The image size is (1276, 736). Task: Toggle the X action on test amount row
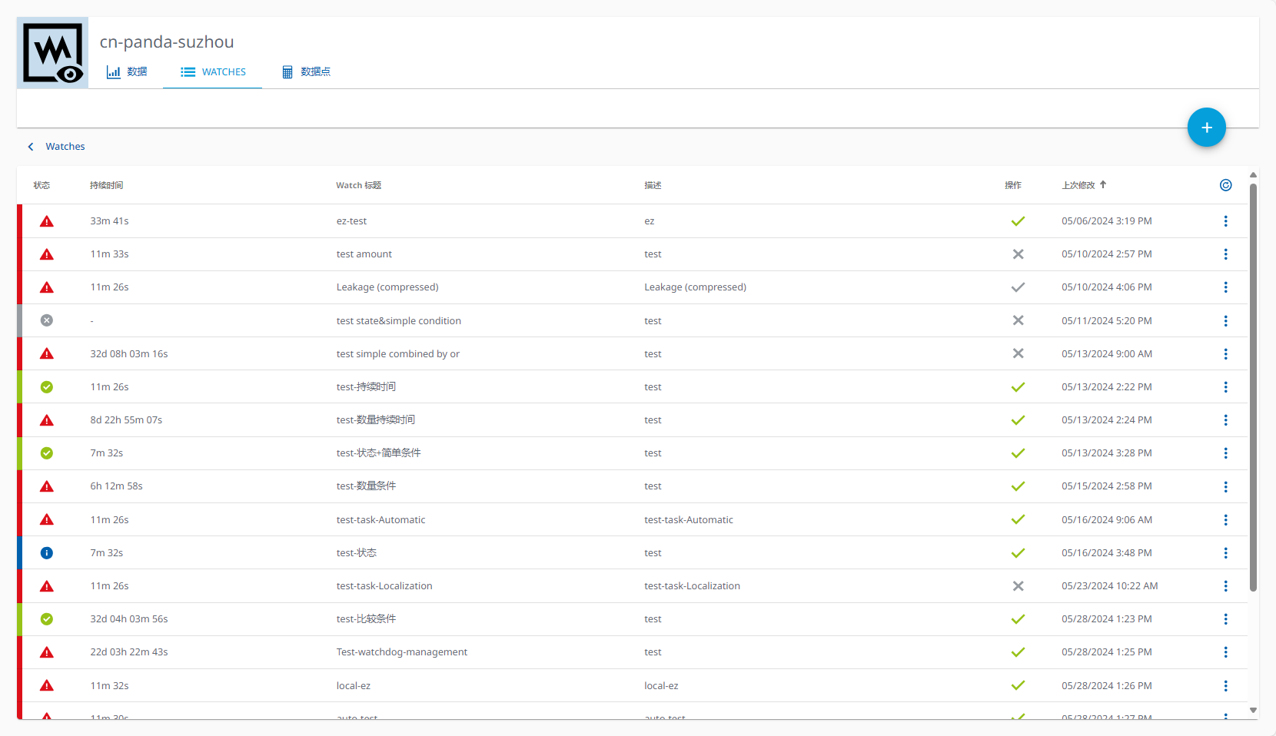pyautogui.click(x=1018, y=254)
